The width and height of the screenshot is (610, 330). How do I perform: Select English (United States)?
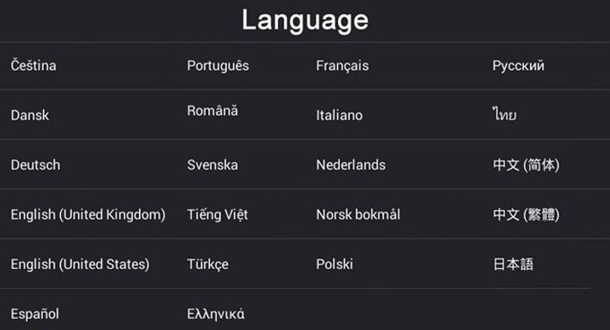tap(80, 265)
